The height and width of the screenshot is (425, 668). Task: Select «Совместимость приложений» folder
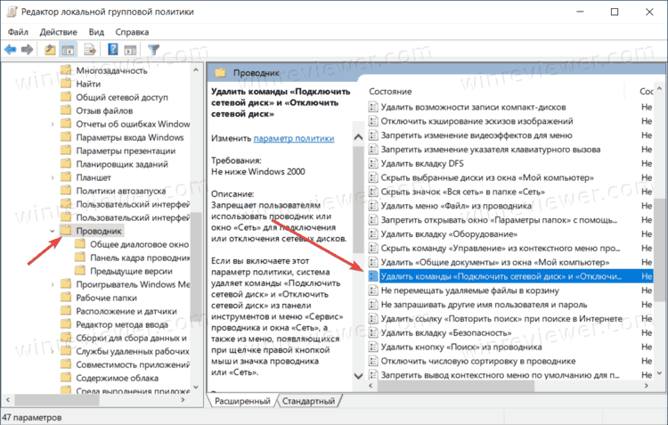[133, 364]
